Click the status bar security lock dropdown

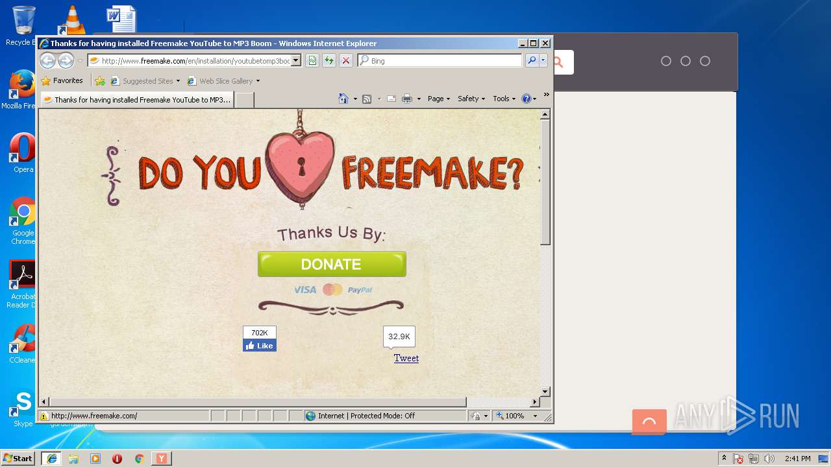pyautogui.click(x=479, y=416)
